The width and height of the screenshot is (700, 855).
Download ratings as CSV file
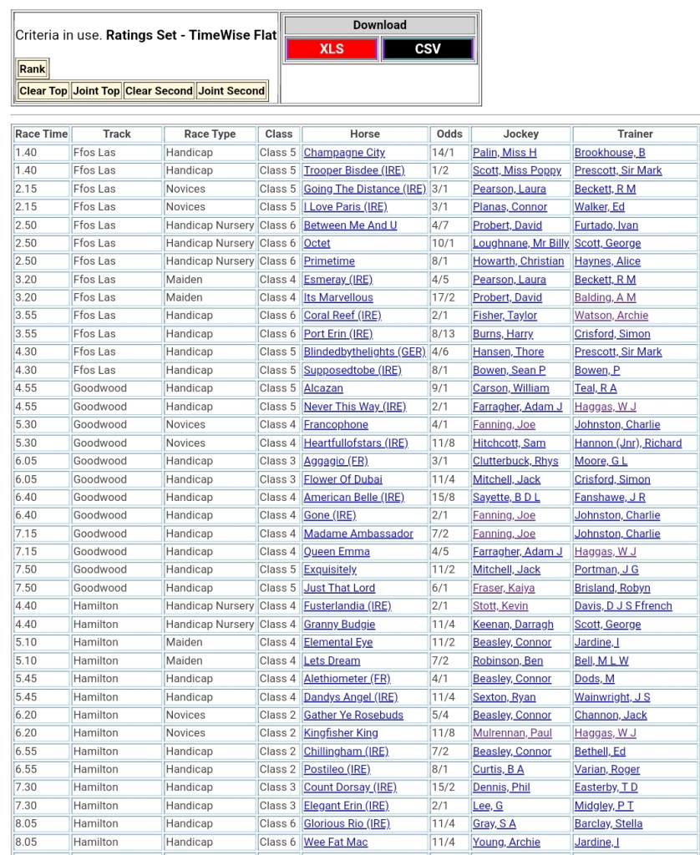[428, 49]
